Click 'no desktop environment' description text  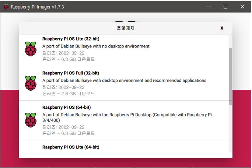pyautogui.click(x=126, y=46)
